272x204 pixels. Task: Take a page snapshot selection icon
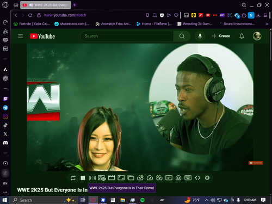pos(154,15)
